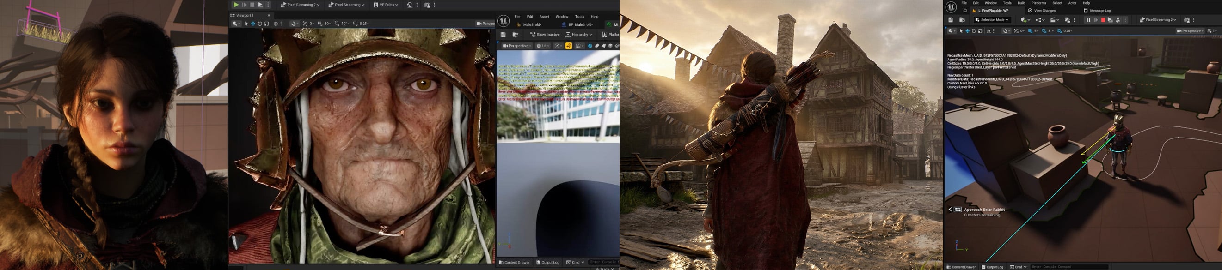The image size is (1222, 270).
Task: Click the green Play button in left editor
Action: (x=236, y=5)
